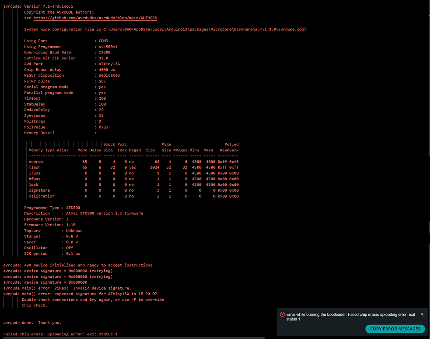Click the 'Yikes! Invalid device signature' error line
430x339 pixels.
[67, 288]
